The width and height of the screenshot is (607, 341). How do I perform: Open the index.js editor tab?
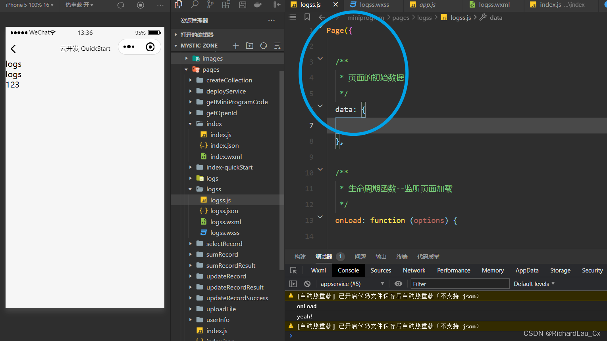[562, 5]
